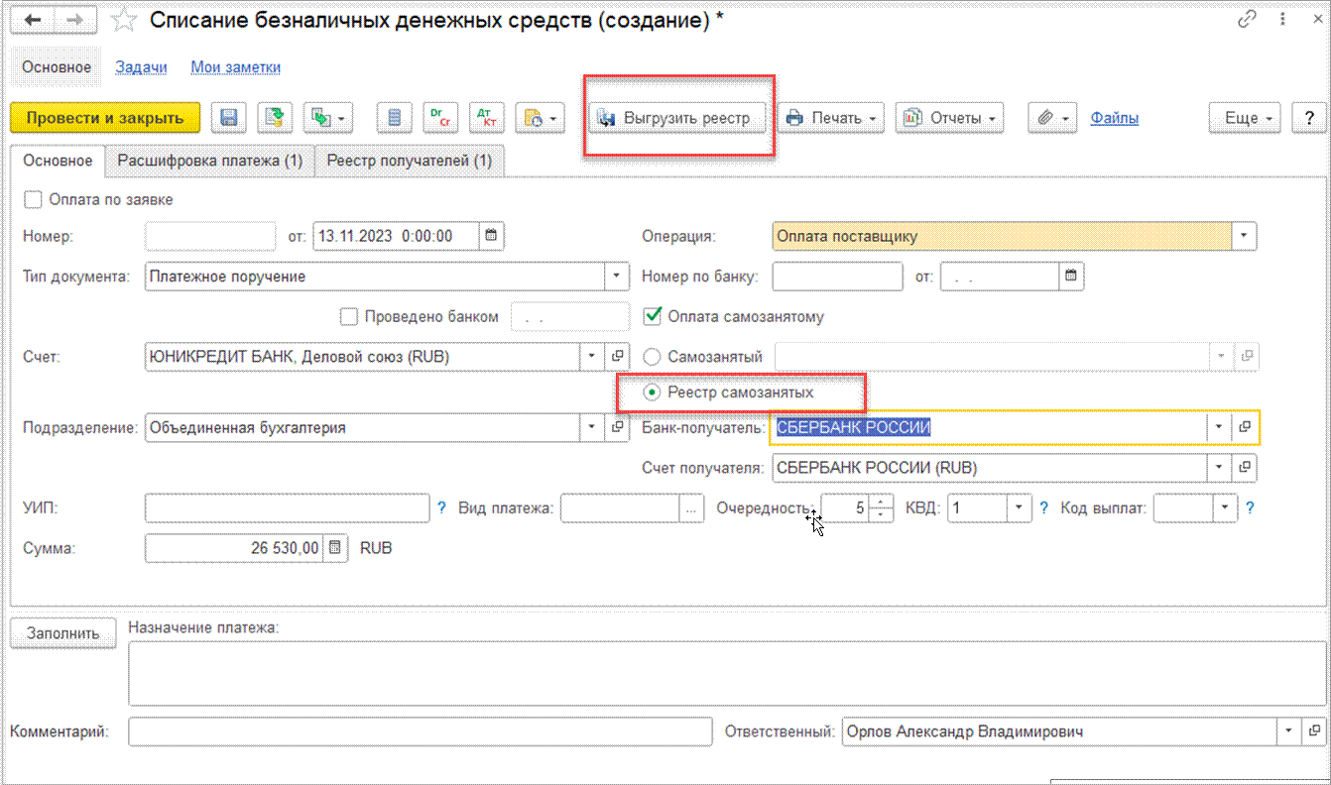Save the document with the floppy icon
Screen dimensions: 1331x785
[x=228, y=118]
